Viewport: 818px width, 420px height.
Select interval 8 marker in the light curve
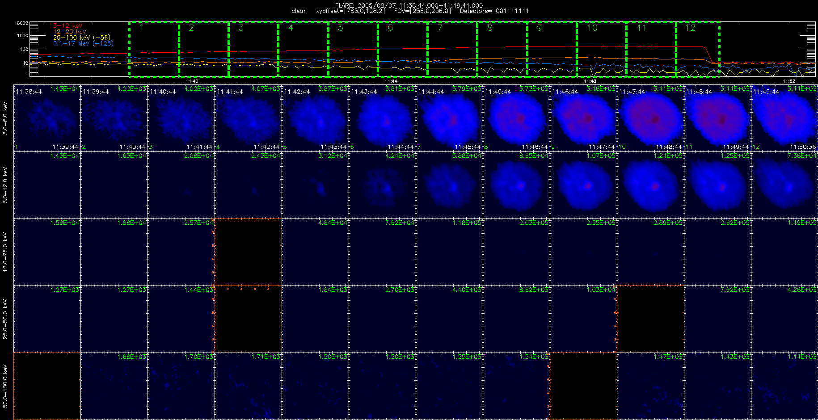[490, 28]
